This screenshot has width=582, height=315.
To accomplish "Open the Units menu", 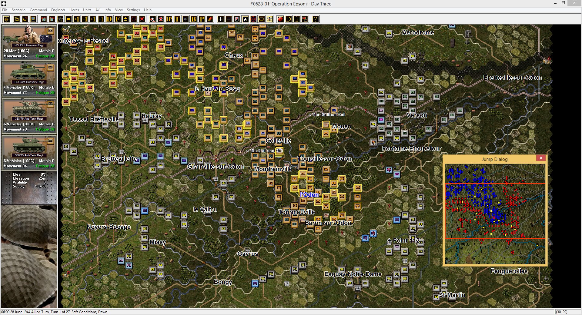I will pyautogui.click(x=87, y=10).
